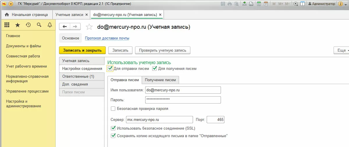Screen dimensions: 349x147
Task: Show history with the clock icon
Action: tap(28, 25)
